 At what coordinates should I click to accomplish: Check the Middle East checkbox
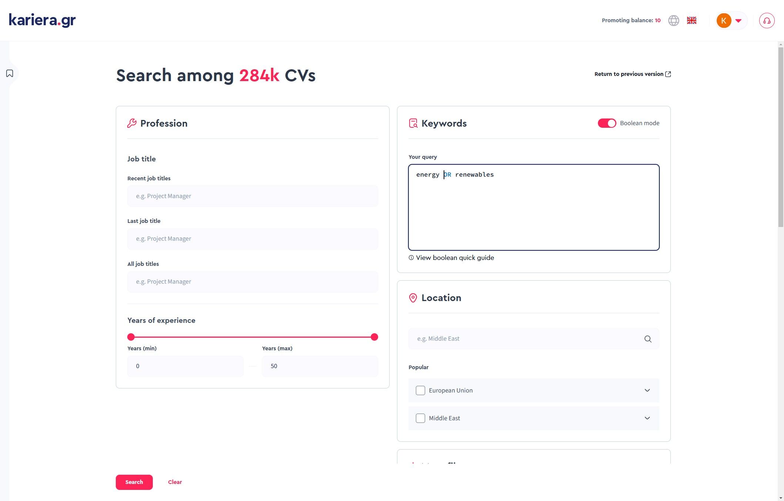[420, 418]
